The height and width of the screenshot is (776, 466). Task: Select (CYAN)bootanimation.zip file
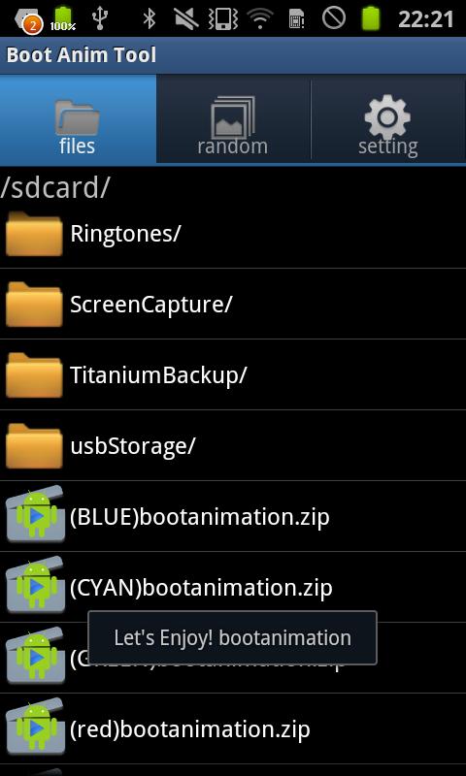233,588
